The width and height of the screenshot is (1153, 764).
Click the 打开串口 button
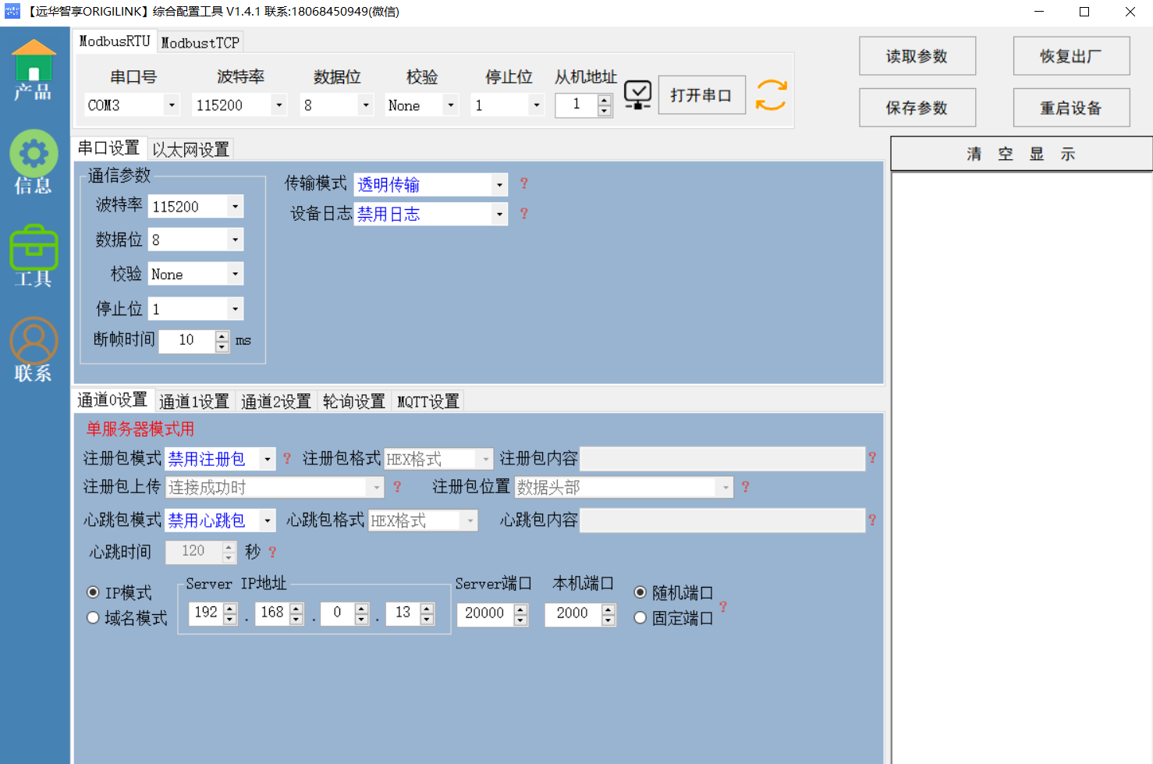[701, 95]
